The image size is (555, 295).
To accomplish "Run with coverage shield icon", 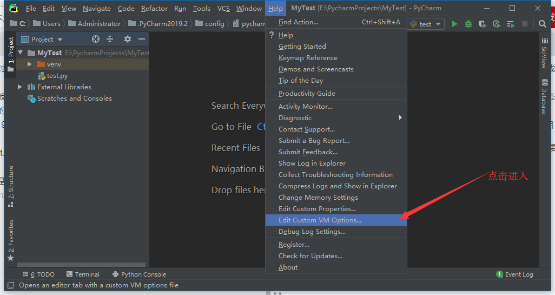I will click(482, 24).
